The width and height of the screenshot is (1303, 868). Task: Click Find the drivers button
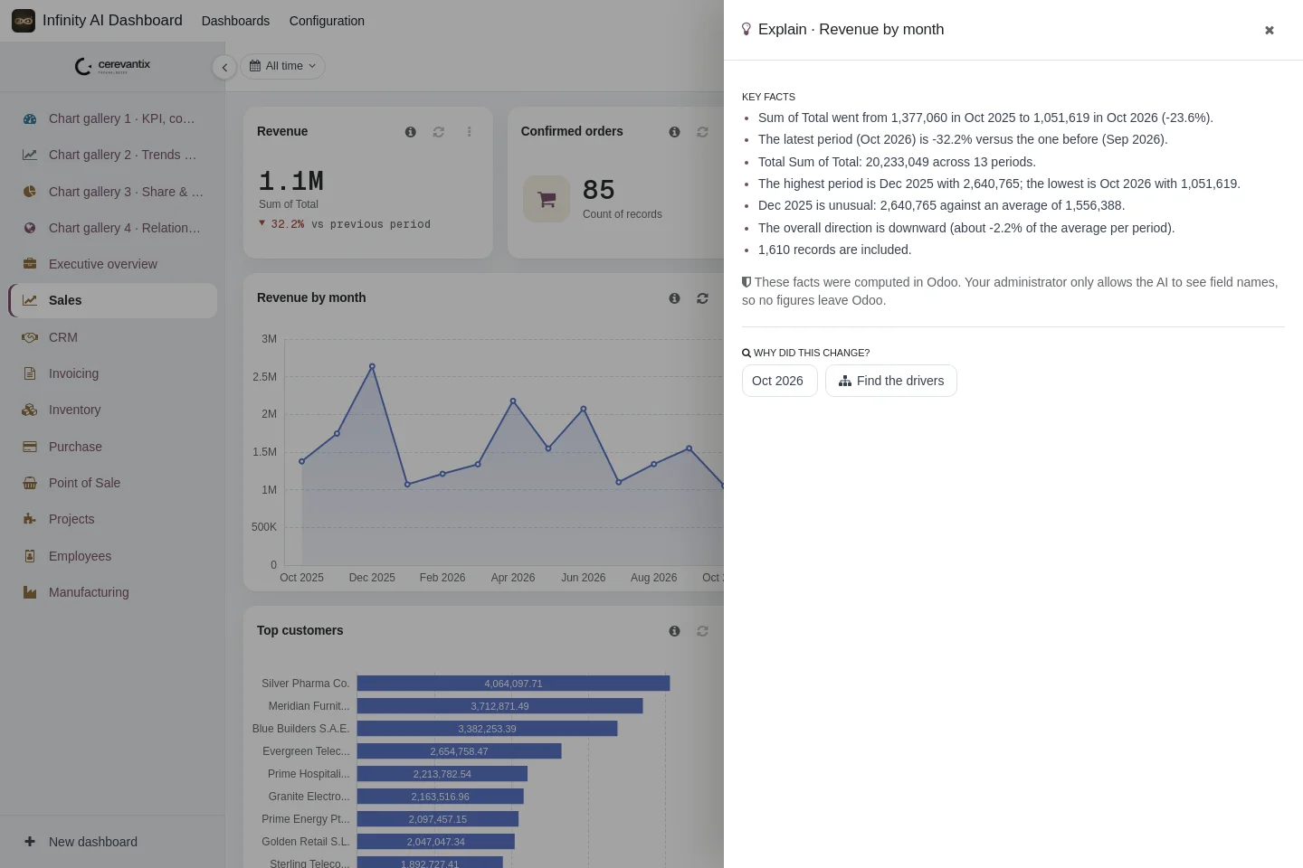pyautogui.click(x=891, y=381)
